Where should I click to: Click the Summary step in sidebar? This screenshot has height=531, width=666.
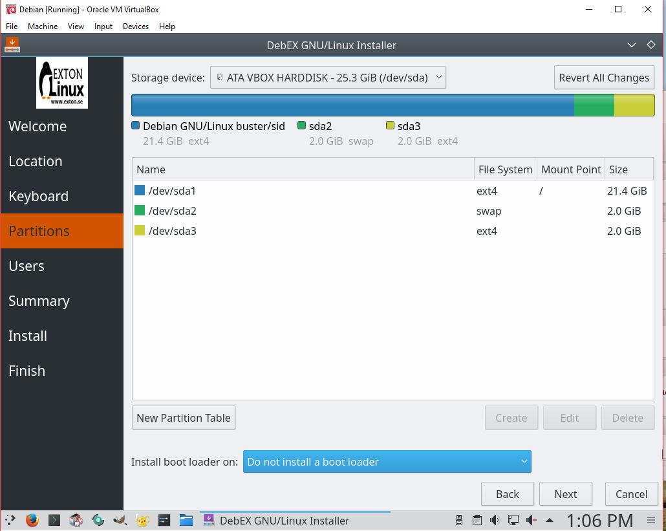click(62, 301)
